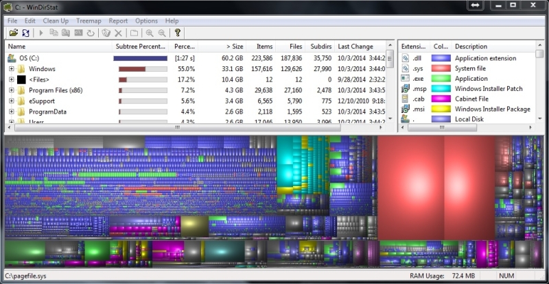549x284 pixels.
Task: Select the large cyan block in the treemap
Action: [x=285, y=176]
